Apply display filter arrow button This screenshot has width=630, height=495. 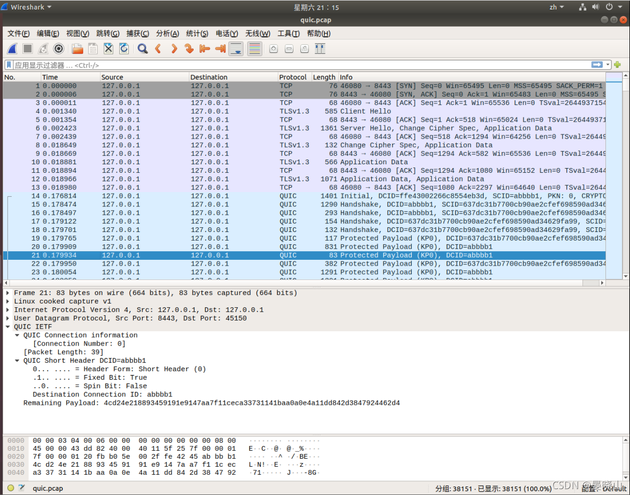click(x=597, y=65)
